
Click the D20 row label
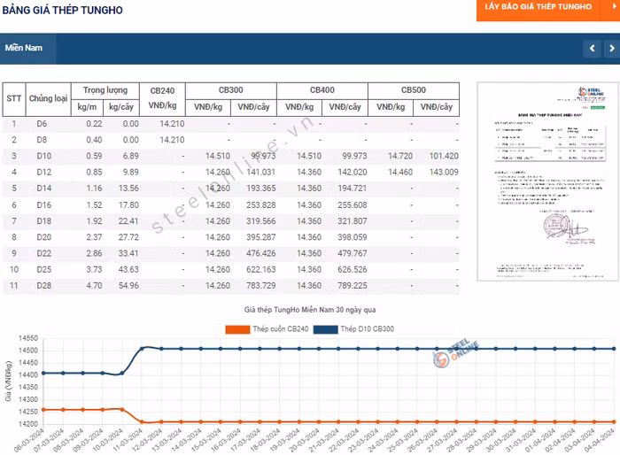coord(44,237)
